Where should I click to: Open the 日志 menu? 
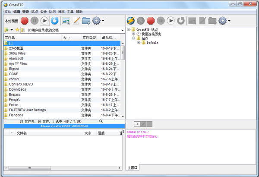pyautogui.click(x=61, y=12)
